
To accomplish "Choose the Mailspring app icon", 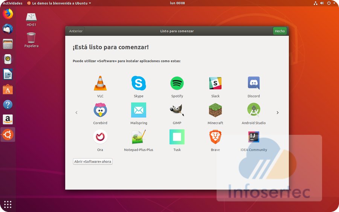I will point(139,110).
